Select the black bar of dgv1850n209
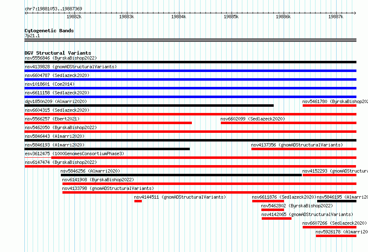368x252 pixels. [149, 106]
